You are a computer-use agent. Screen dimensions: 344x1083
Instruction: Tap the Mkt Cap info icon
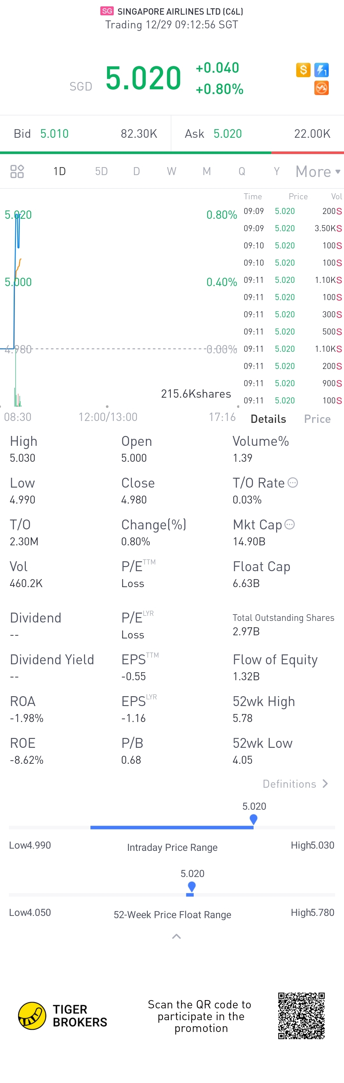click(290, 524)
